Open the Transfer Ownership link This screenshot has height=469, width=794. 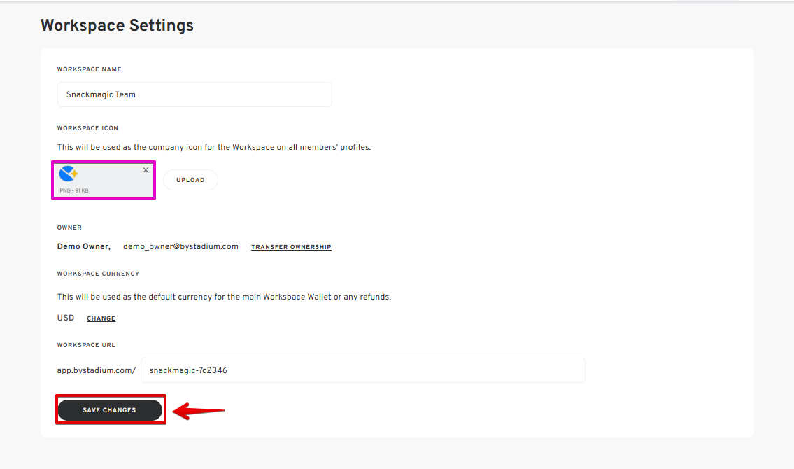291,247
